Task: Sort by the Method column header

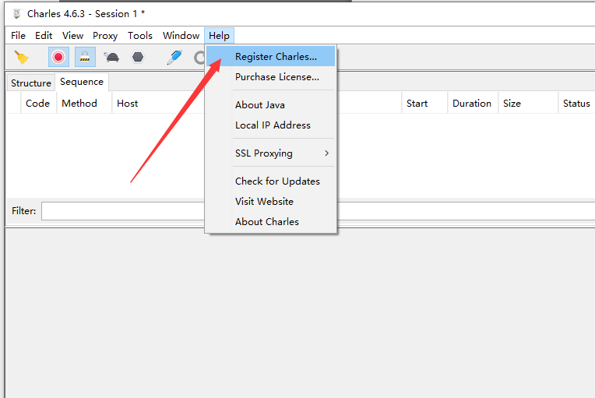Action: tap(79, 104)
